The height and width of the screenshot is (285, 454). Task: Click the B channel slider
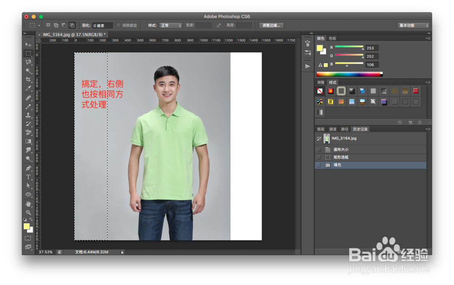coord(349,64)
